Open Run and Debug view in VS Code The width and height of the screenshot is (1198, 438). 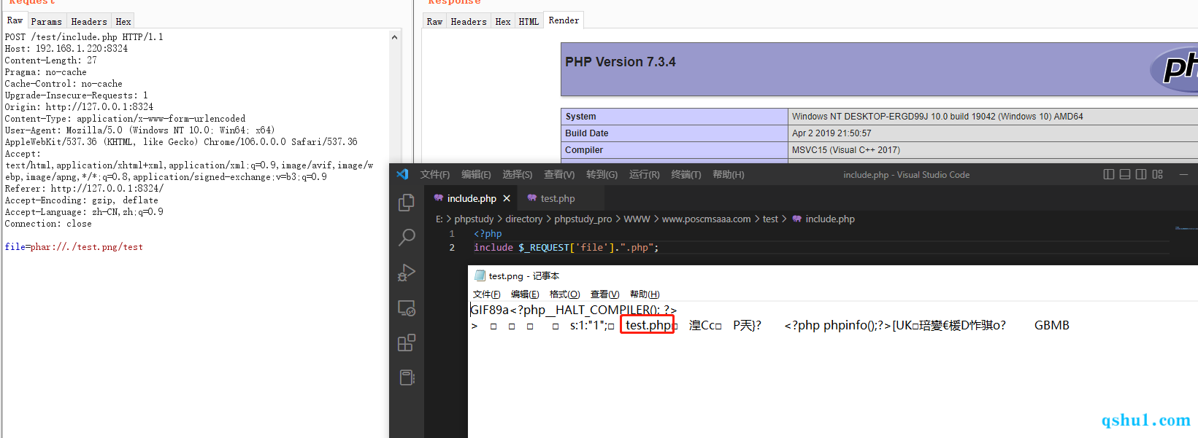(x=407, y=273)
